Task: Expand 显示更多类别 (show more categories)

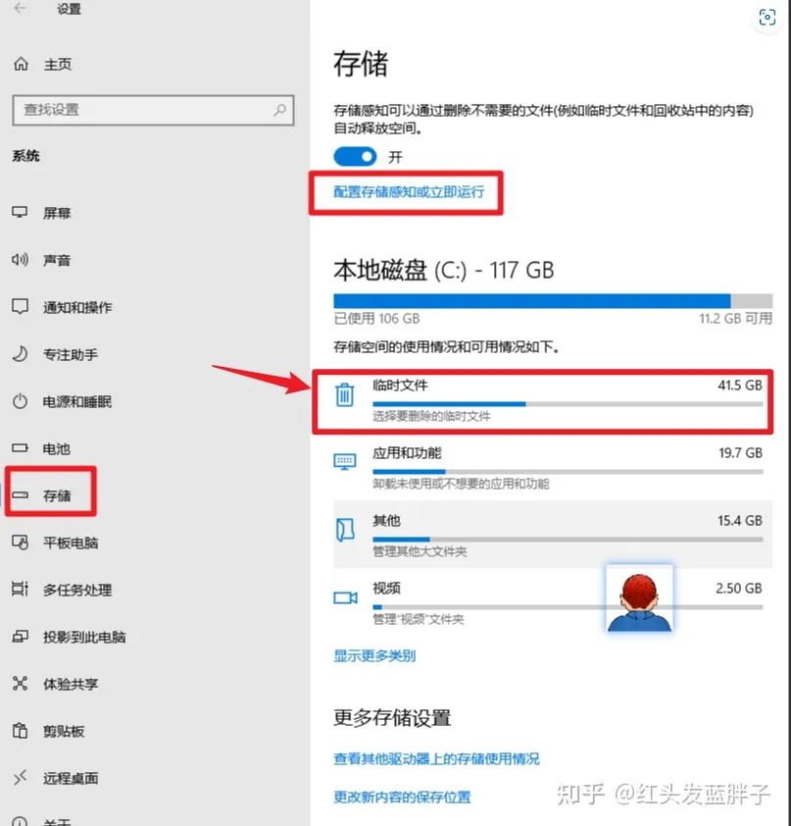Action: (374, 656)
